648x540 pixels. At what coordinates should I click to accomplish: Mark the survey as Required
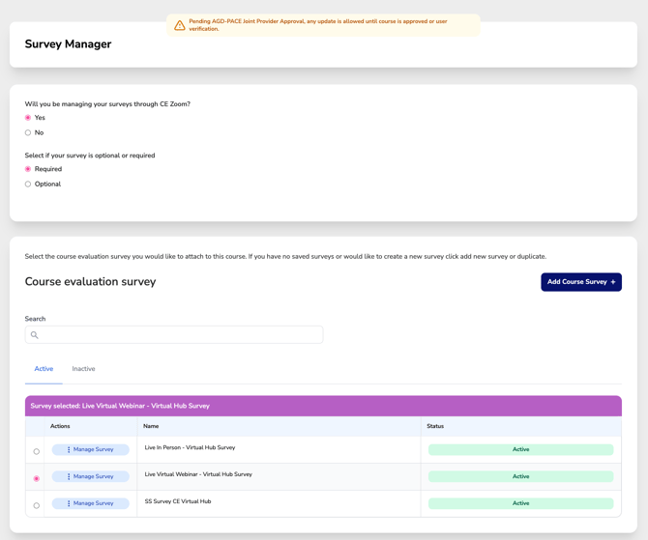[x=28, y=169]
